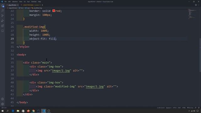Open the image/2.jpg link on line 41
The height and width of the screenshot is (113, 201).
click(x=95, y=87)
